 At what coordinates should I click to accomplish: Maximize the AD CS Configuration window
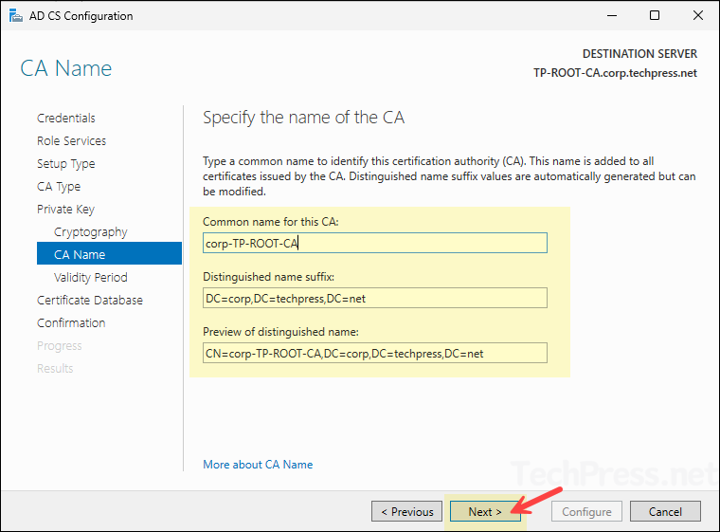pos(655,15)
